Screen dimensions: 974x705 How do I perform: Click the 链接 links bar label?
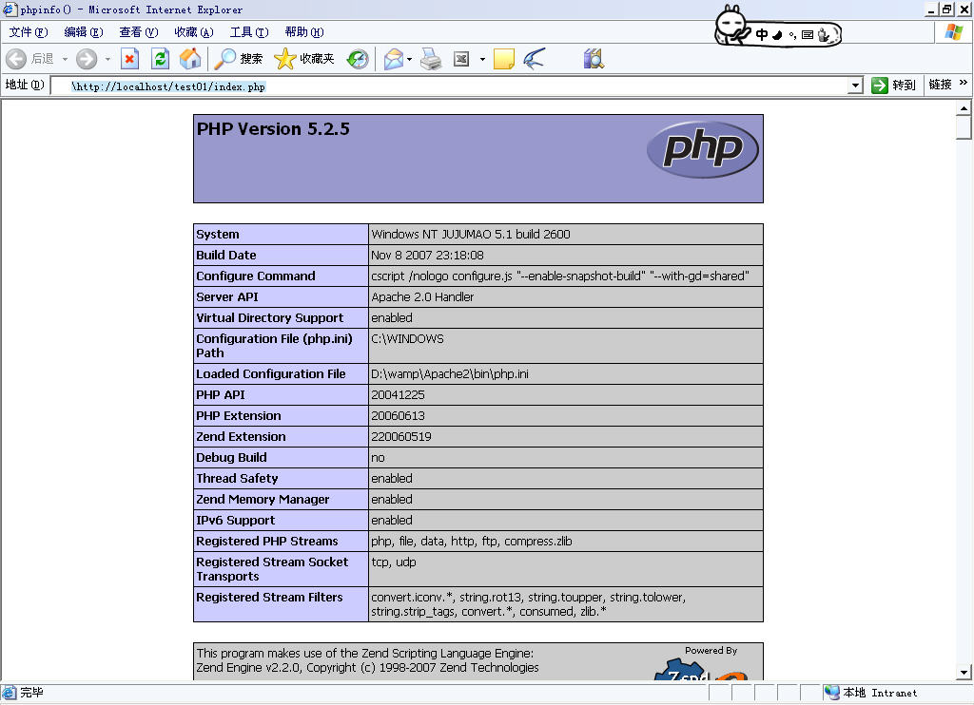pos(940,85)
